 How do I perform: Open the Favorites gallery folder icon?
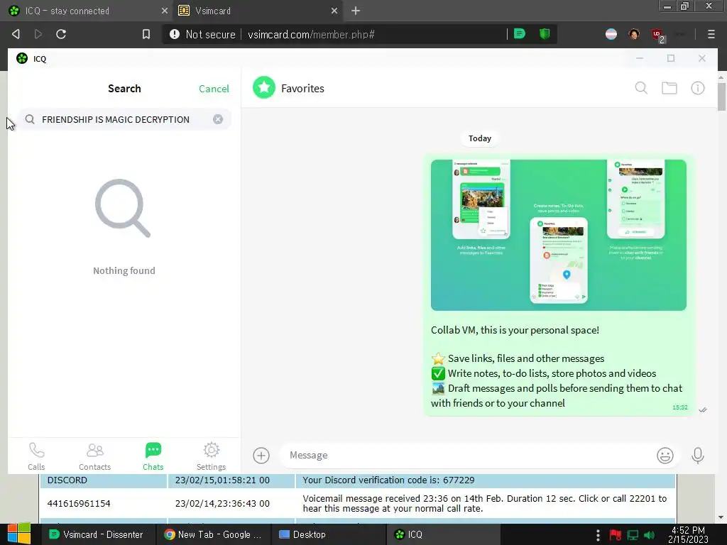pyautogui.click(x=669, y=88)
